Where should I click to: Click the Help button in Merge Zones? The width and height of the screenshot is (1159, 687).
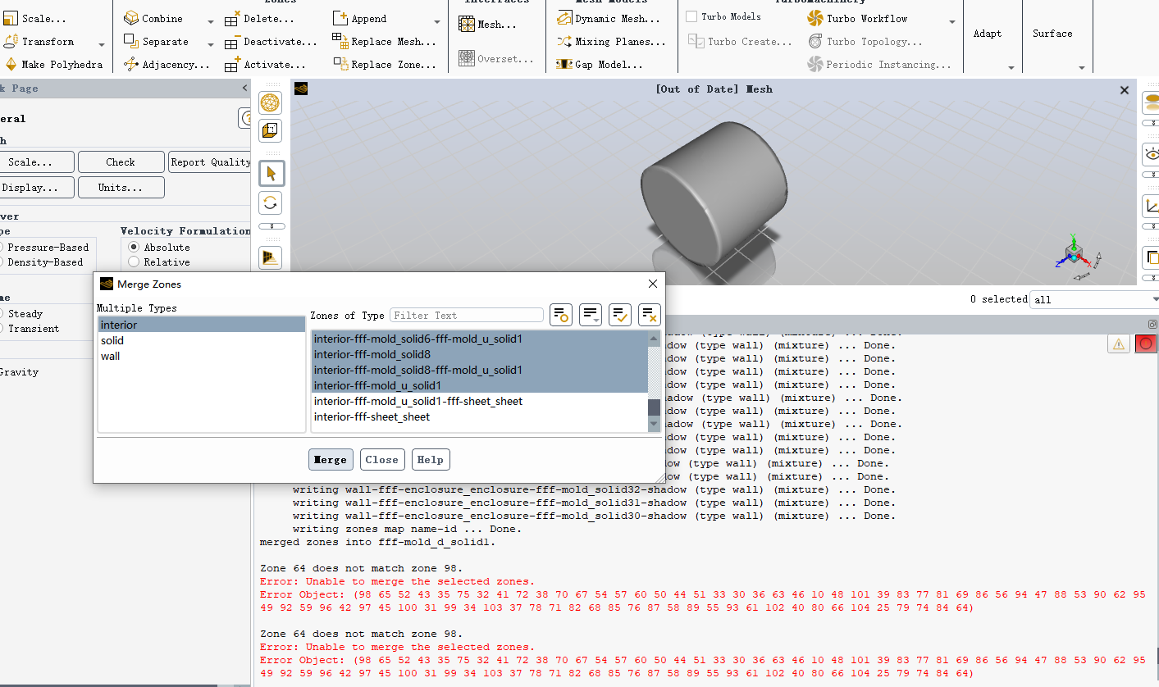(x=431, y=460)
